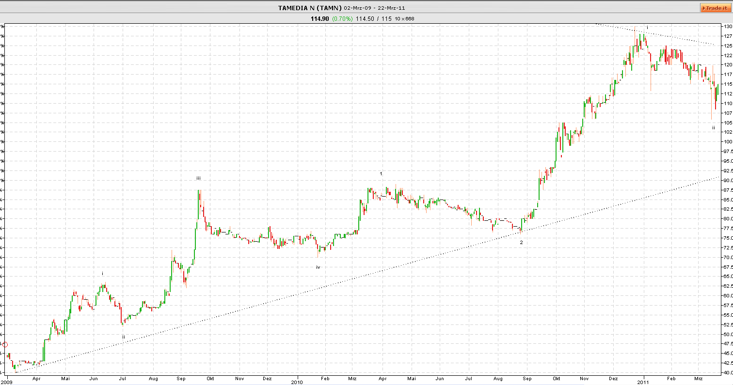Click the 70.0 price axis label
The image size is (733, 385).
coord(728,257)
